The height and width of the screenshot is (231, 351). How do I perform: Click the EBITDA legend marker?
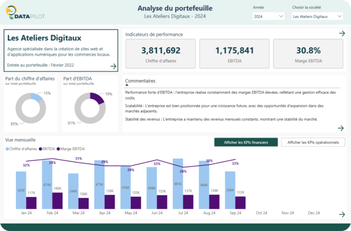click(40, 149)
